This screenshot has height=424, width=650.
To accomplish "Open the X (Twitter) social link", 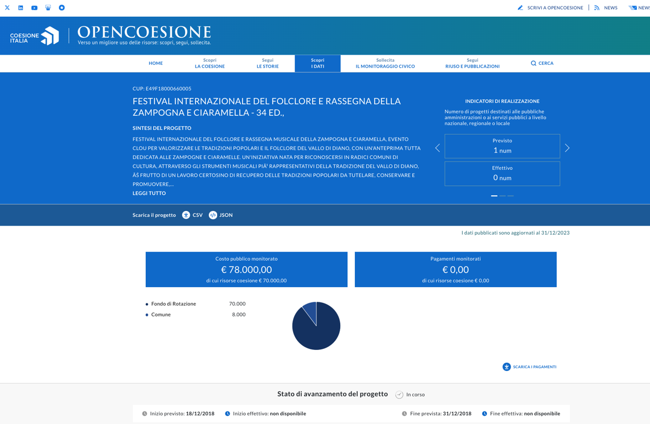I will tap(7, 8).
